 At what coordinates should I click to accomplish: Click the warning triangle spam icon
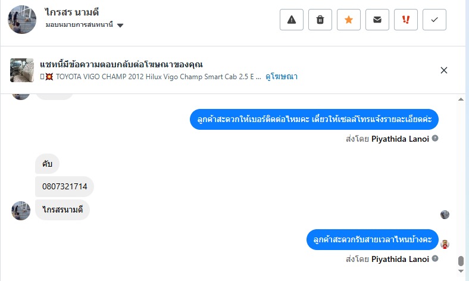tap(292, 20)
